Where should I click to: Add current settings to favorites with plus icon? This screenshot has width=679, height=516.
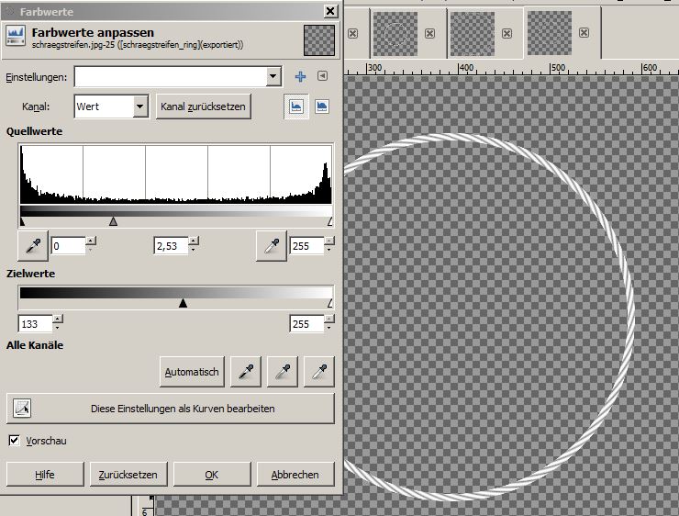click(300, 76)
